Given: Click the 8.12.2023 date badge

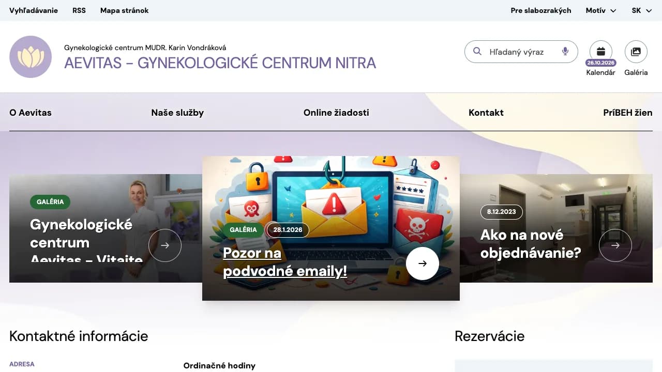Looking at the screenshot, I should (x=502, y=212).
